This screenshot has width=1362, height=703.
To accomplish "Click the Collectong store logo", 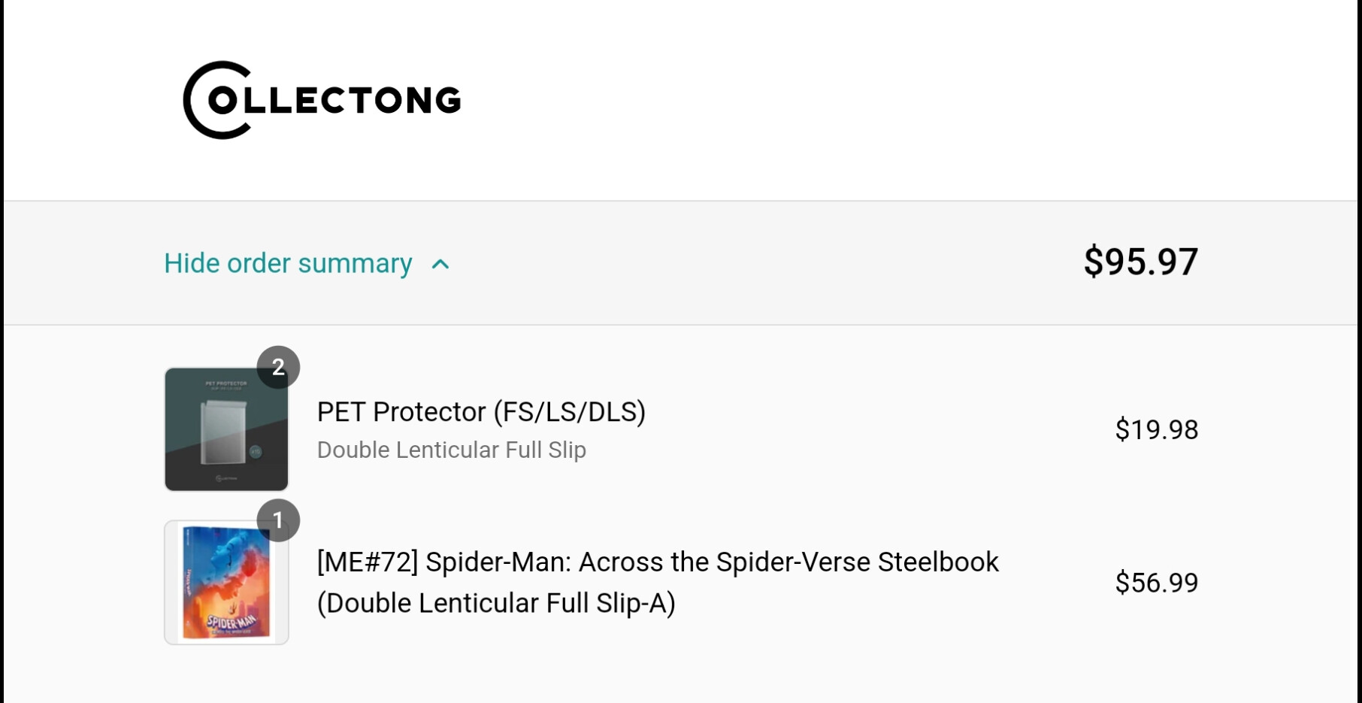I will (322, 100).
